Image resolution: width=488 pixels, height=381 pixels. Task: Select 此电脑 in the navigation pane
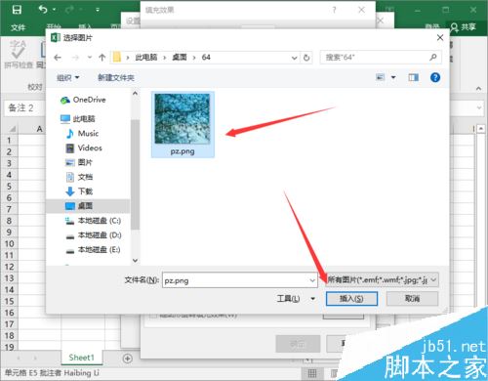pos(78,118)
